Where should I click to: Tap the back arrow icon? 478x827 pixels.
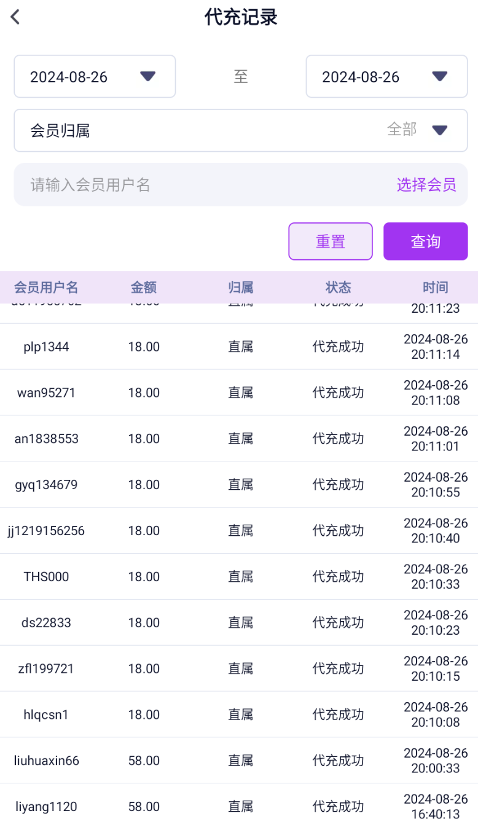pyautogui.click(x=15, y=17)
